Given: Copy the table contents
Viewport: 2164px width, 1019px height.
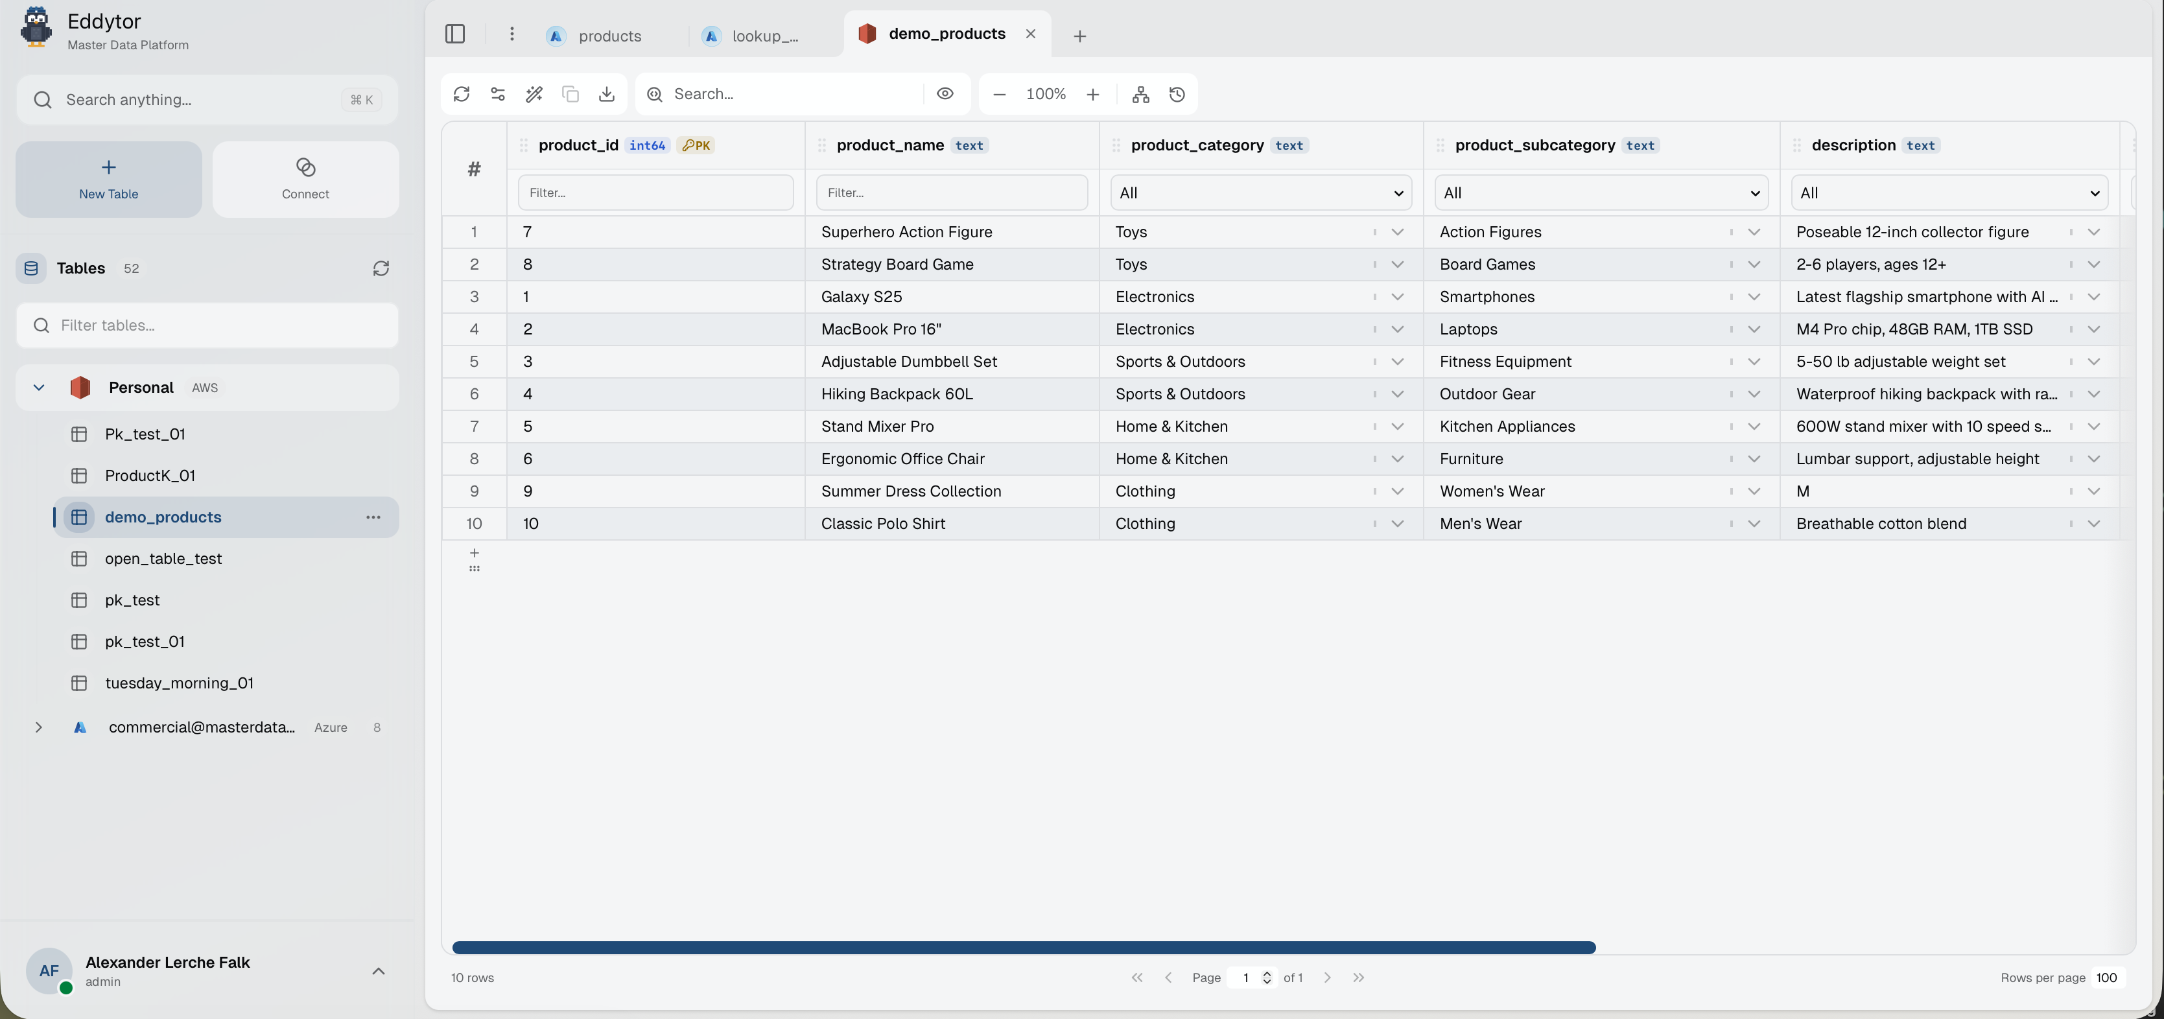Looking at the screenshot, I should tap(571, 94).
